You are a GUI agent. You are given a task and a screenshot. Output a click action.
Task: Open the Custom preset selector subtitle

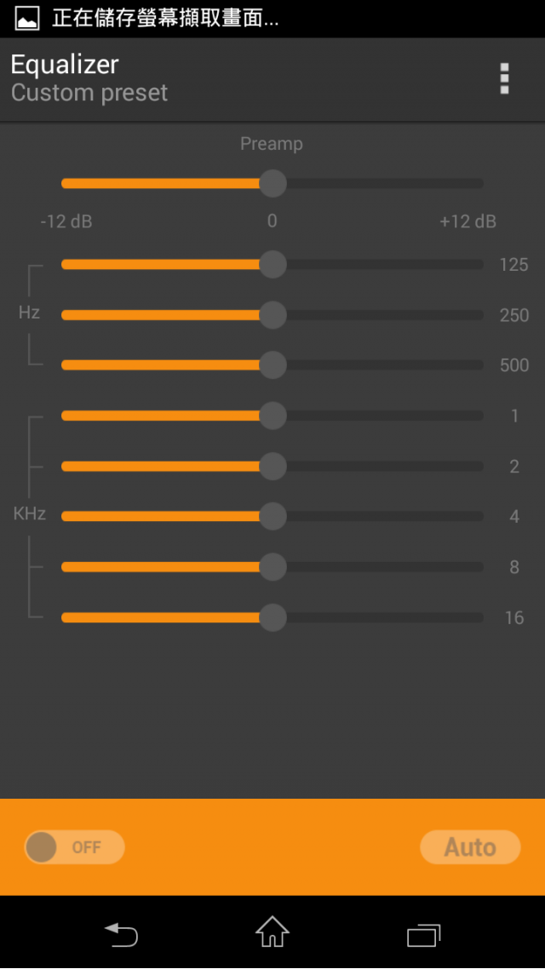pos(89,93)
